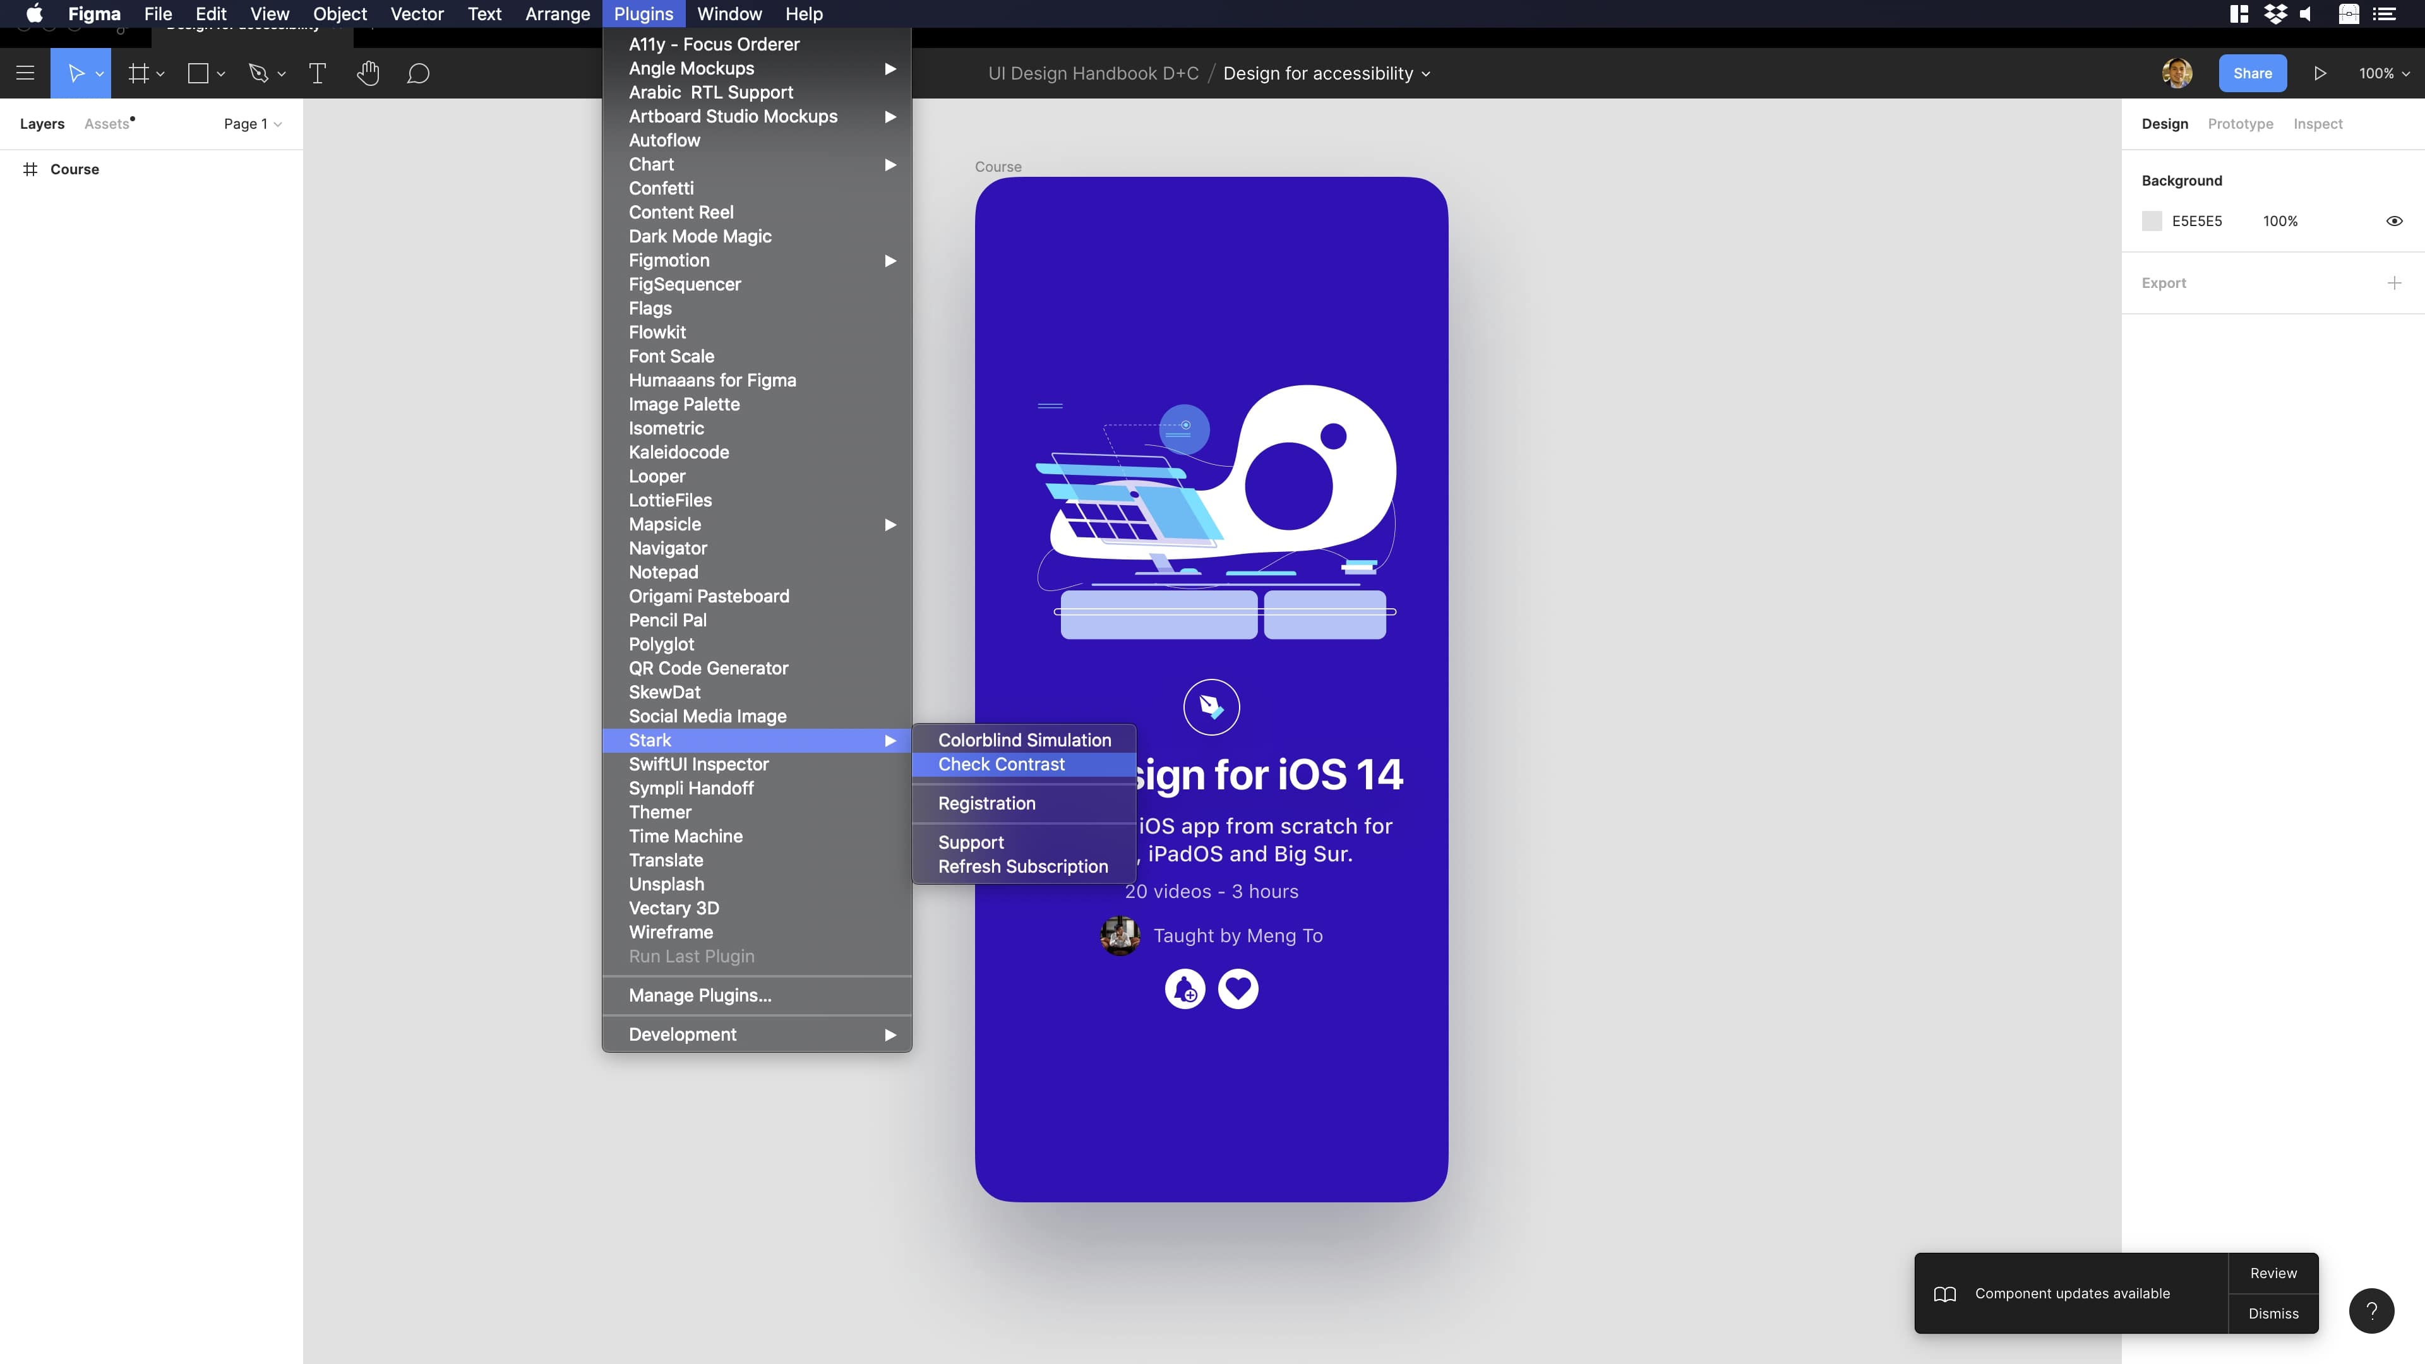This screenshot has width=2425, height=1364.
Task: Select the Rectangle shape tool
Action: tap(198, 73)
